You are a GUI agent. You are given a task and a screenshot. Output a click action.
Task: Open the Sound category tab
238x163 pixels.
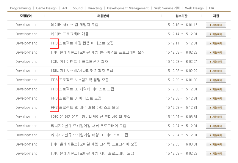[78, 8]
